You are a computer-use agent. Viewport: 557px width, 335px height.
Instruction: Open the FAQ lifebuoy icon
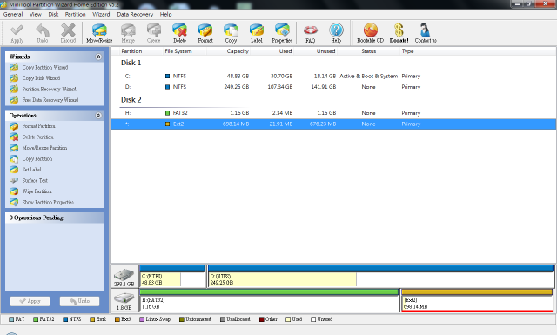(311, 30)
